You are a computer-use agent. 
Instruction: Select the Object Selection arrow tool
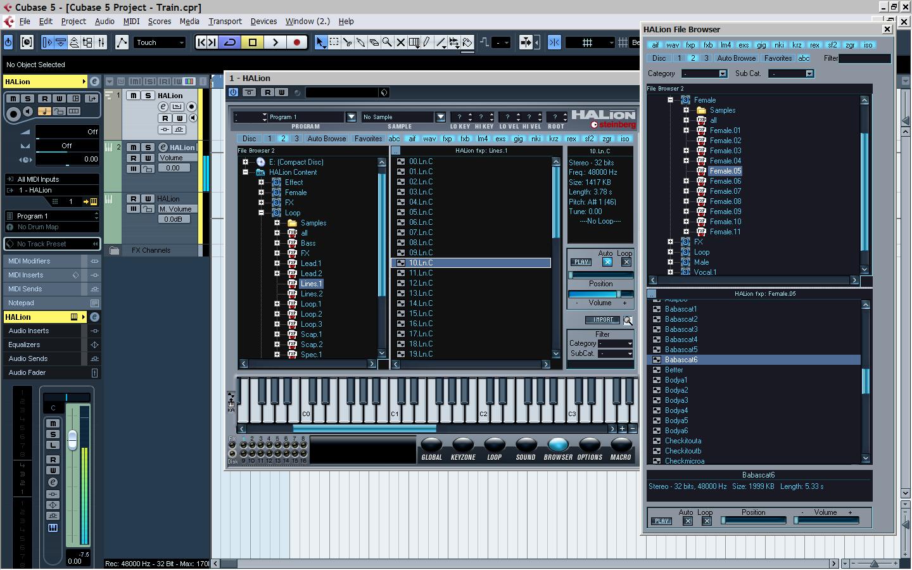(x=320, y=42)
